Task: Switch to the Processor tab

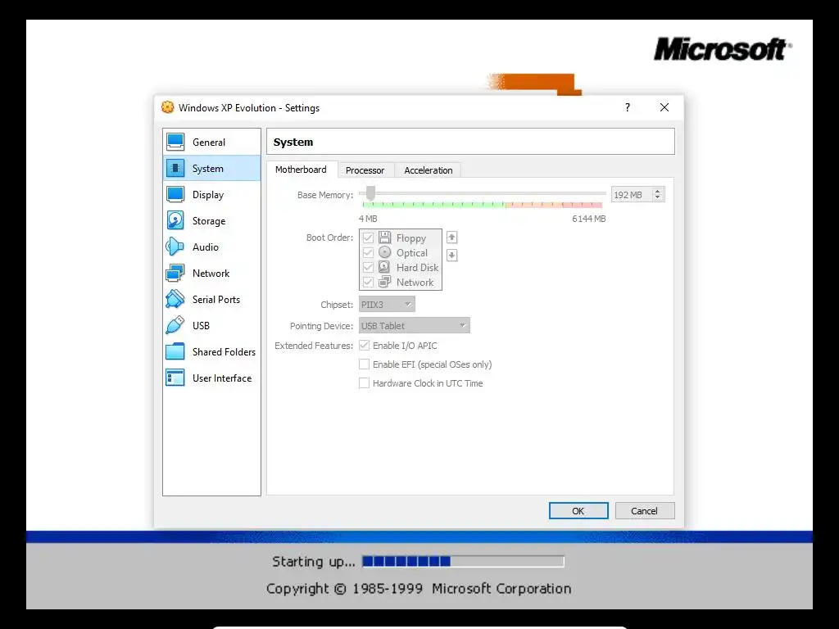Action: [365, 170]
